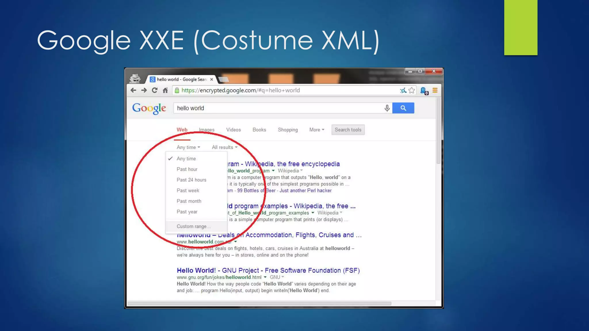The image size is (589, 331).
Task: Expand arrow after Hello_world_program_examples URL
Action: (x=313, y=213)
